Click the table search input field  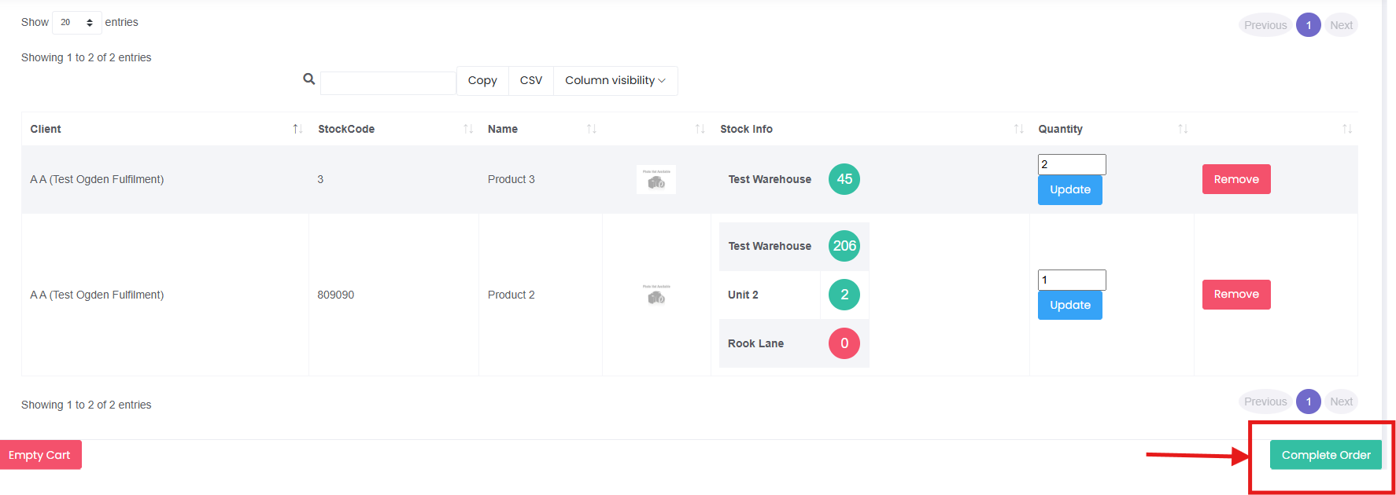[x=388, y=82]
